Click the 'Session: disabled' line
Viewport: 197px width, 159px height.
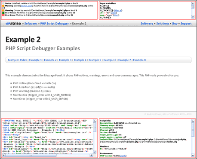(x=108, y=132)
